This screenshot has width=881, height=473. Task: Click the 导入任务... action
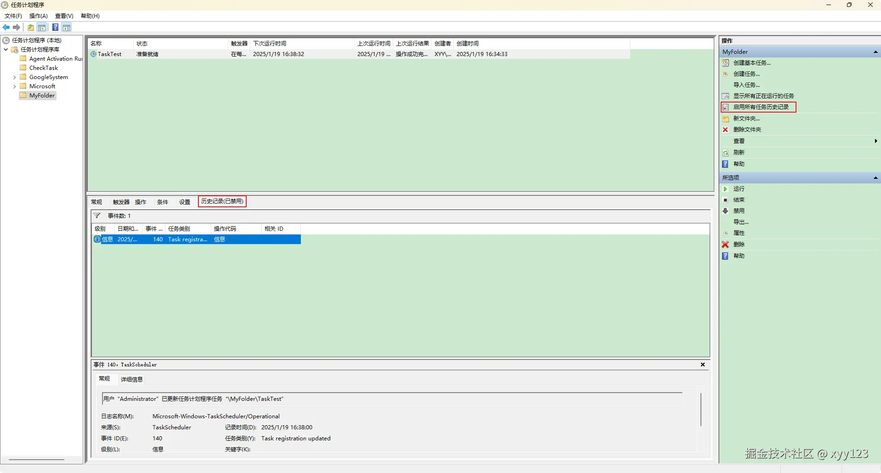point(746,85)
